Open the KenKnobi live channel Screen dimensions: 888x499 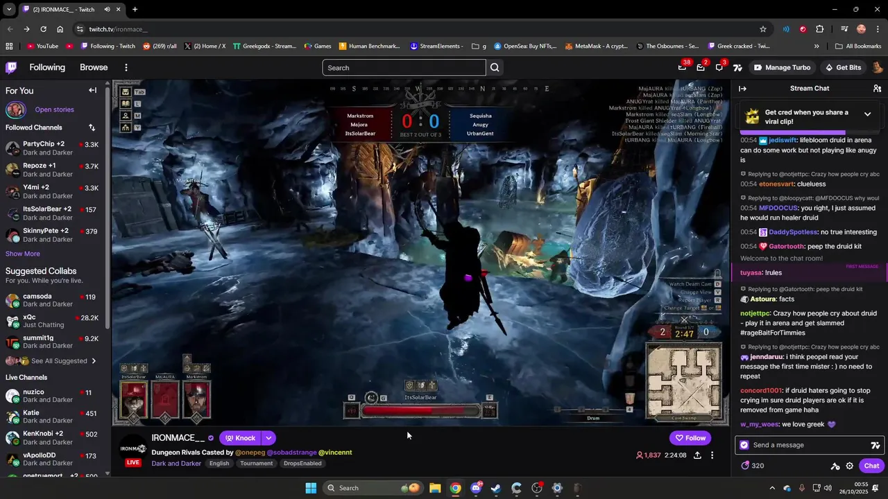tap(53, 438)
